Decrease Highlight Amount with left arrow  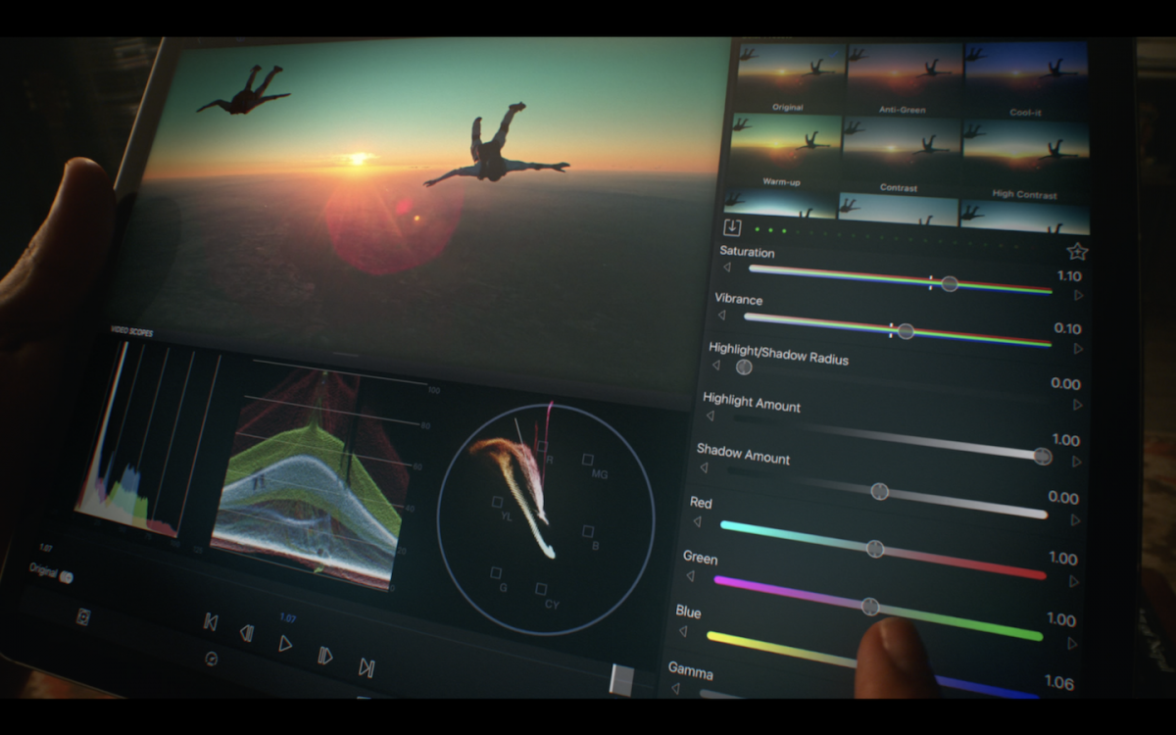[x=710, y=416]
